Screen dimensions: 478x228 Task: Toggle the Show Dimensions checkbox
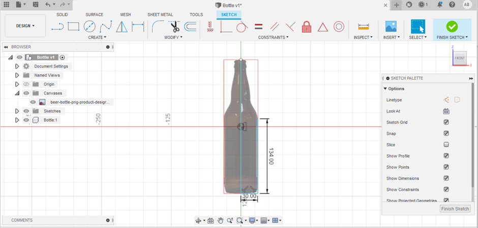click(x=446, y=178)
